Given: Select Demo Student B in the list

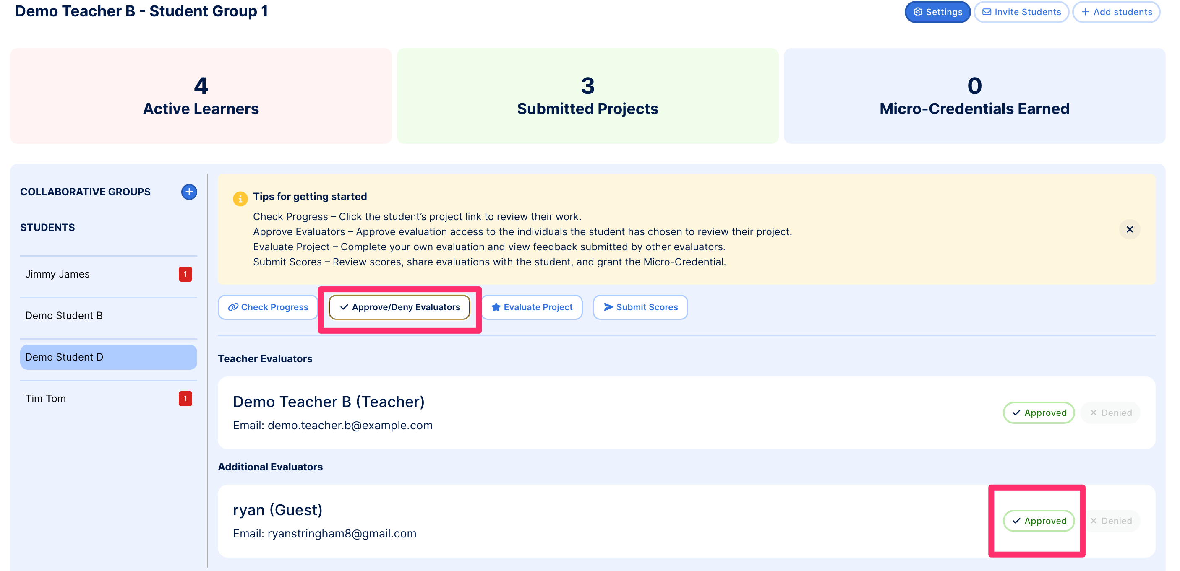Looking at the screenshot, I should tap(64, 316).
